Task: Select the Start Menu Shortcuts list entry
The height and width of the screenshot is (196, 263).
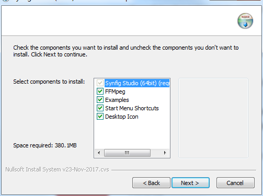Action: 132,108
